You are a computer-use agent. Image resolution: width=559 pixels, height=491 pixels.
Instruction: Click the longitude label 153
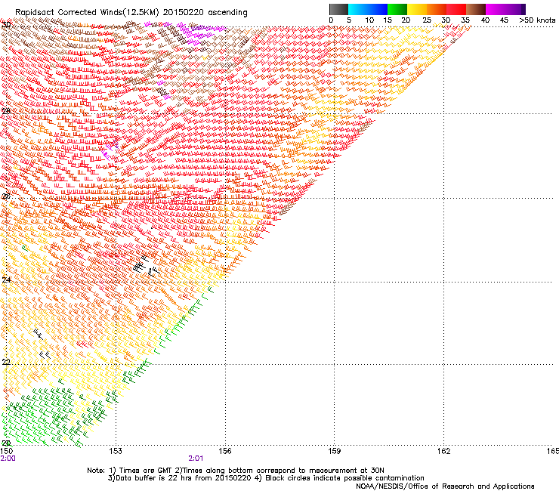(x=116, y=452)
